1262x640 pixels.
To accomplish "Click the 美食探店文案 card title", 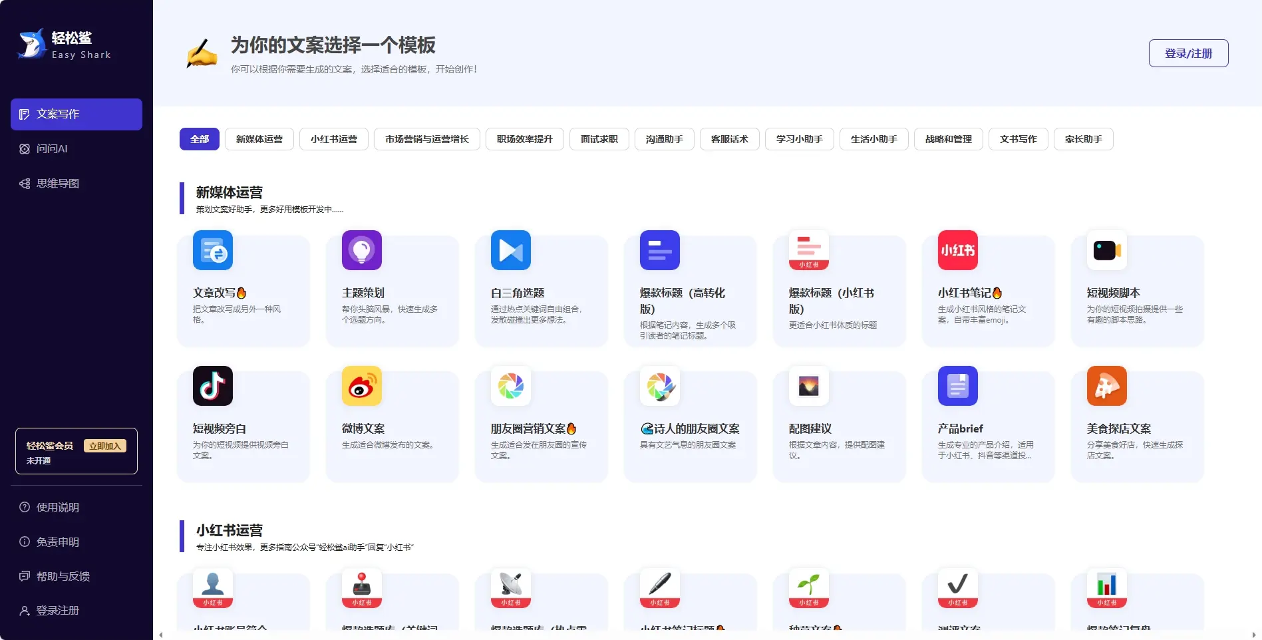I will point(1119,428).
